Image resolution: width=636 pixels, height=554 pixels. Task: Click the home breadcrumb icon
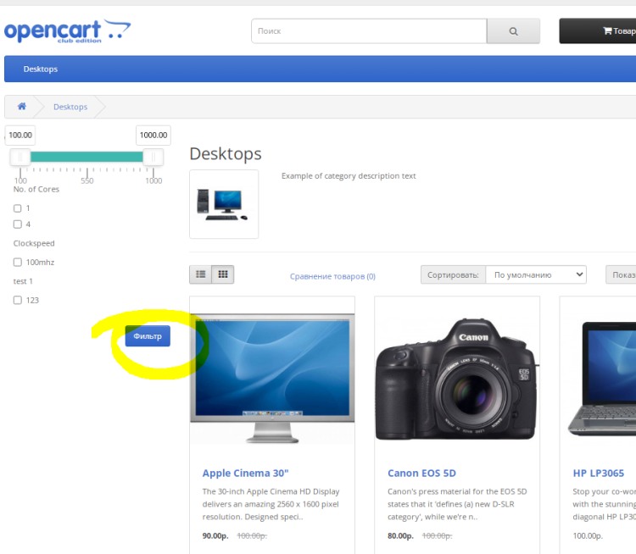pos(21,107)
